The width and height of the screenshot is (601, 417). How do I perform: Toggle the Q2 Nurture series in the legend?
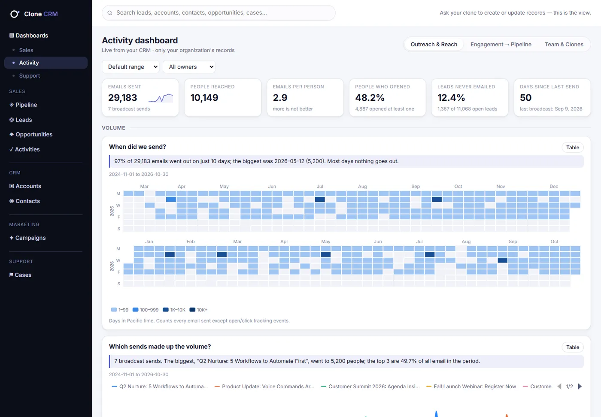click(160, 387)
